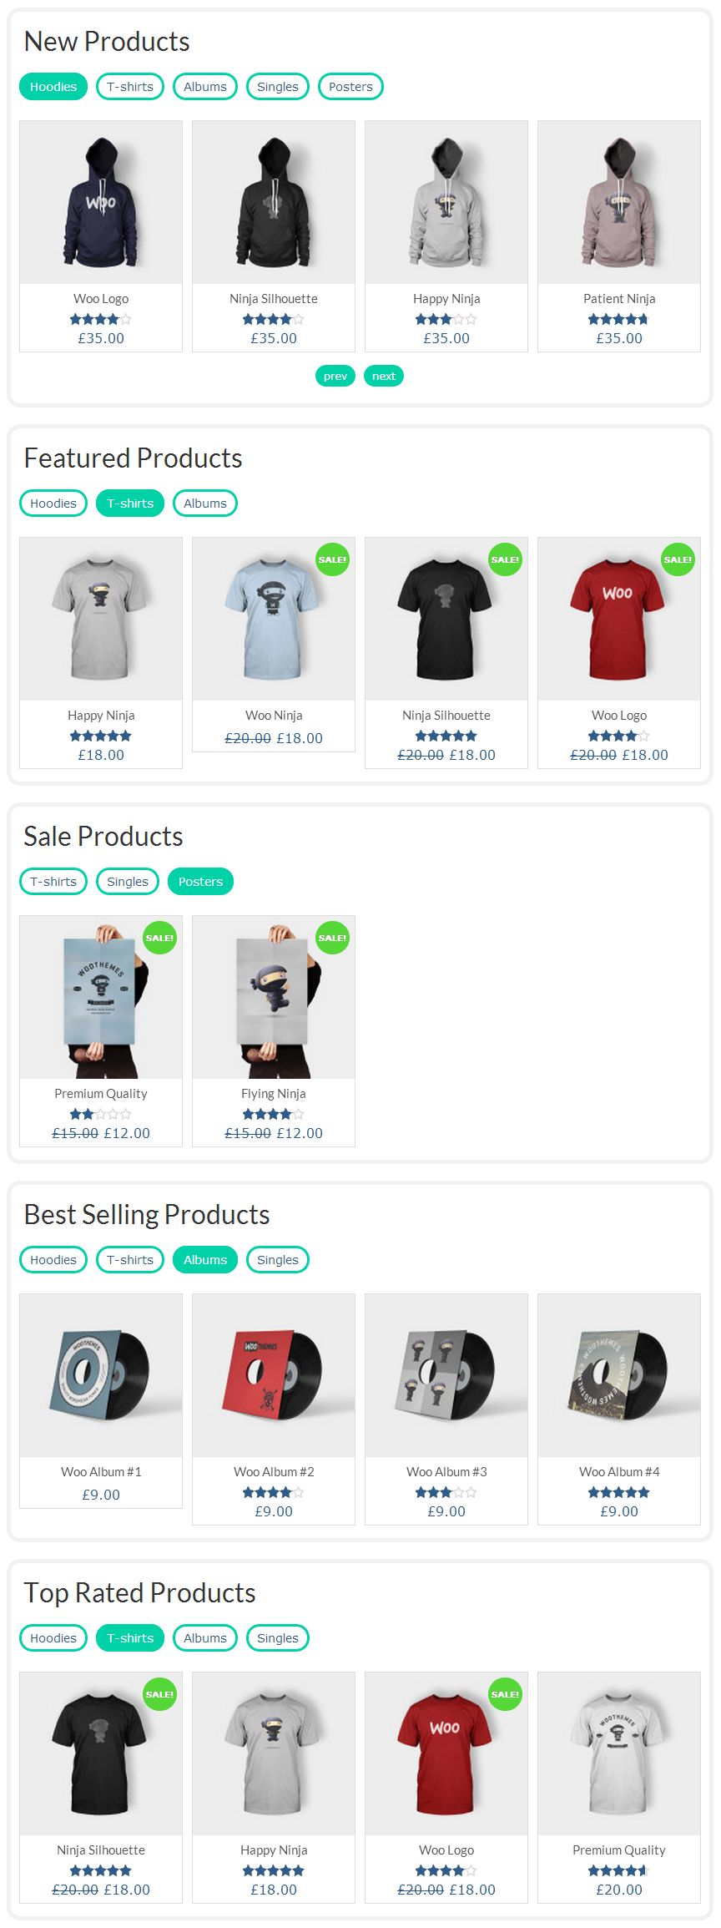
Task: Select Albums tab in Featured Products
Action: [x=205, y=504]
